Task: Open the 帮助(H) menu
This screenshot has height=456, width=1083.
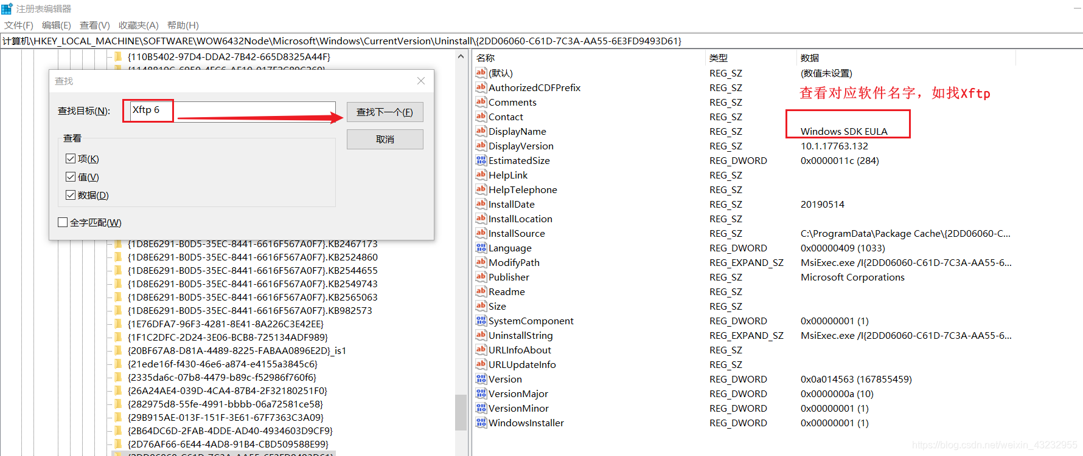Action: tap(183, 25)
